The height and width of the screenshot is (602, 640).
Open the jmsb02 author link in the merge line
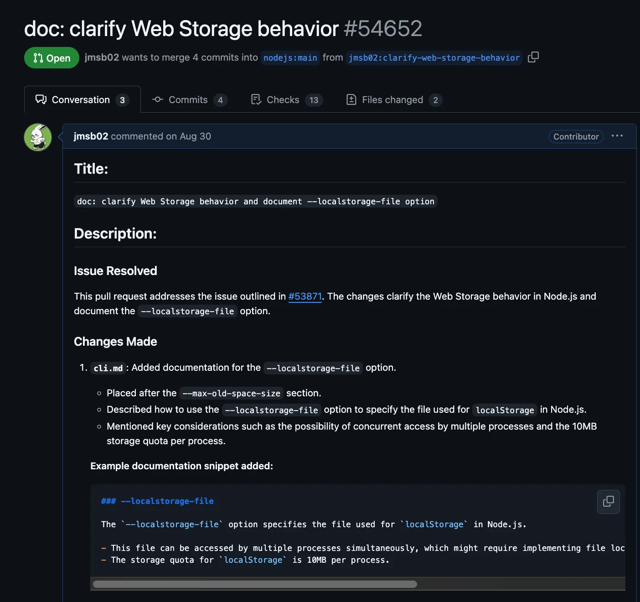(102, 57)
